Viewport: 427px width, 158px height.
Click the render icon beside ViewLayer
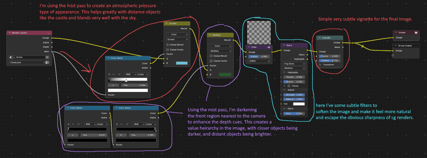(47, 63)
